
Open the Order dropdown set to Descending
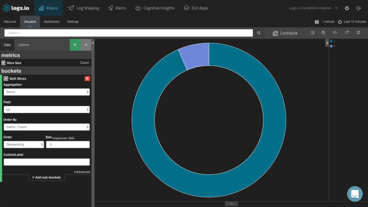click(x=24, y=144)
